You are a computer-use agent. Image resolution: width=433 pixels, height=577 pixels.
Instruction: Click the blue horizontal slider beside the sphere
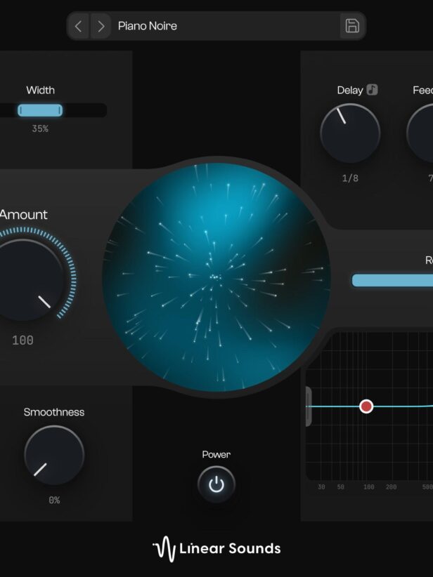coord(392,280)
